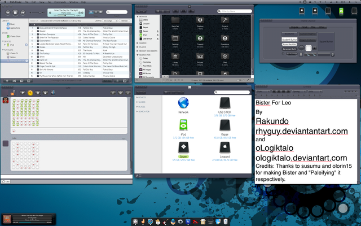The width and height of the screenshot is (361, 226).
Task: Toggle checkbox for song Behind The Sea
Action: point(38,63)
